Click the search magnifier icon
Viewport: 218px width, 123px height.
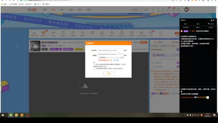point(146,10)
